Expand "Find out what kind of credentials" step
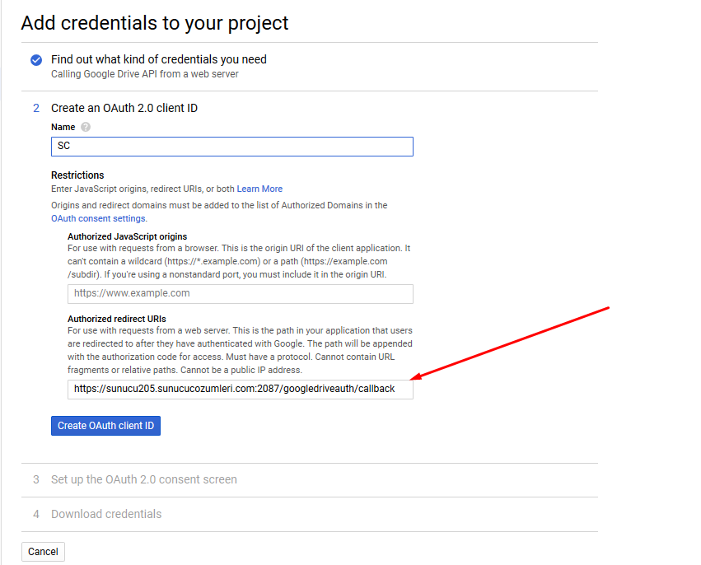The height and width of the screenshot is (565, 701). (x=158, y=59)
